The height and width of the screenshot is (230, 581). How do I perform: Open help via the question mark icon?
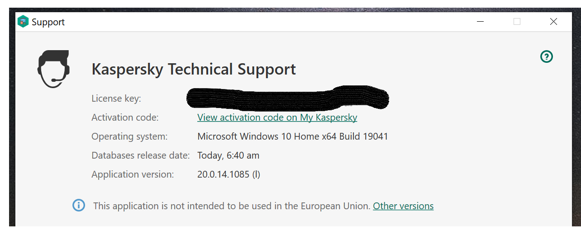[x=547, y=56]
